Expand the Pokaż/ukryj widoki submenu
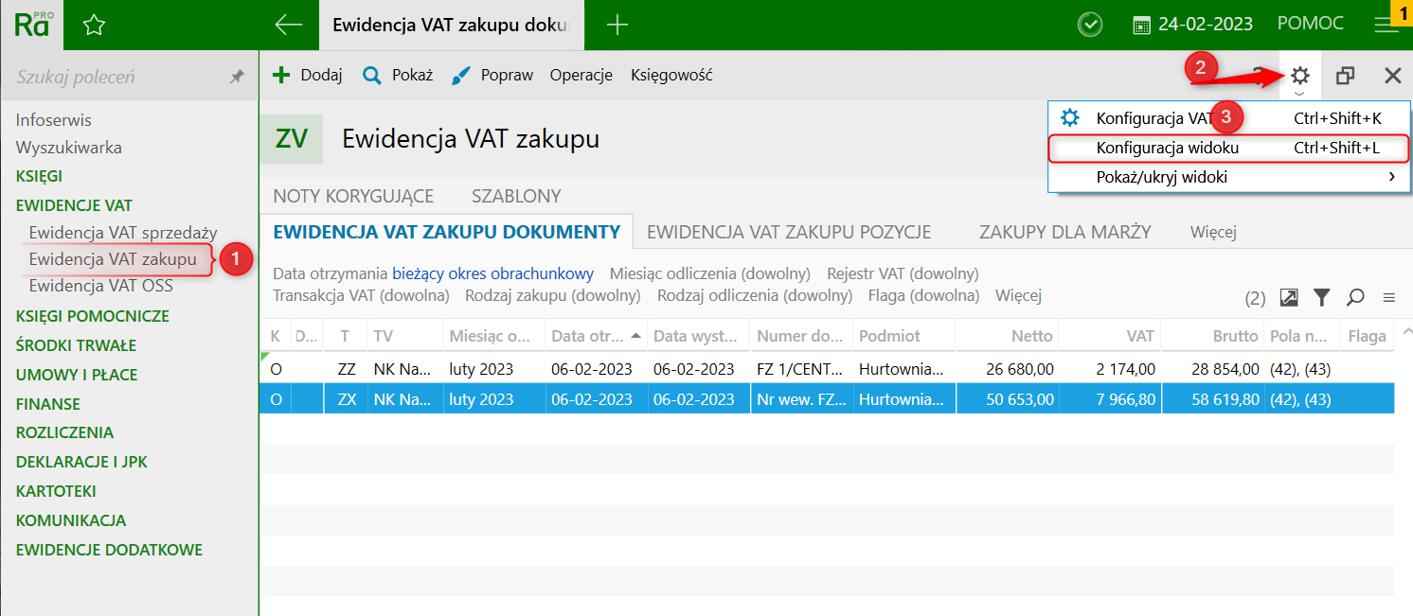Image resolution: width=1413 pixels, height=616 pixels. tap(1228, 177)
